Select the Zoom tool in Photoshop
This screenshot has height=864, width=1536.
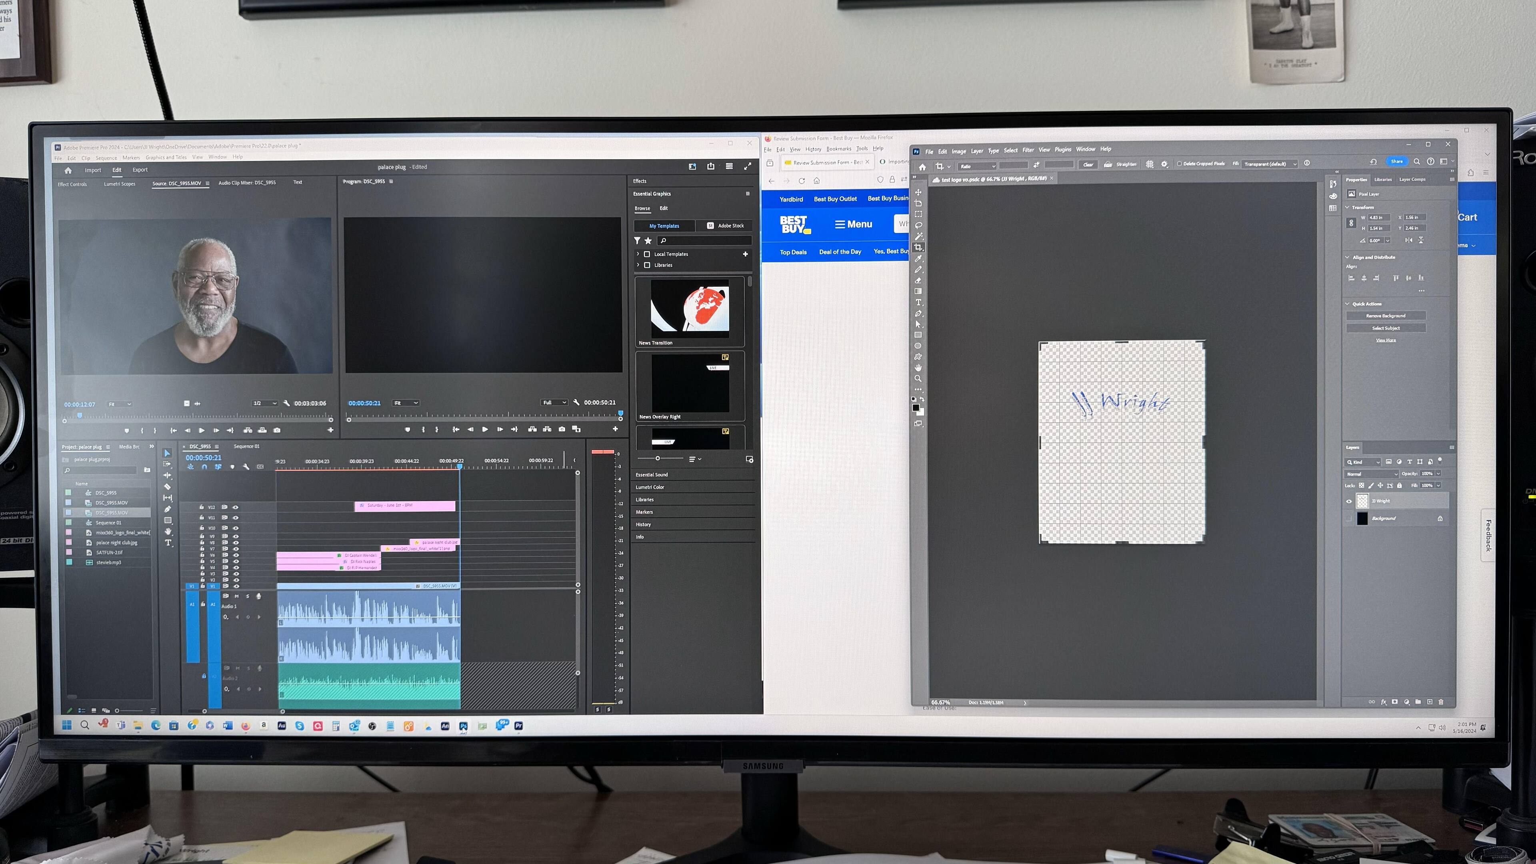click(x=918, y=379)
